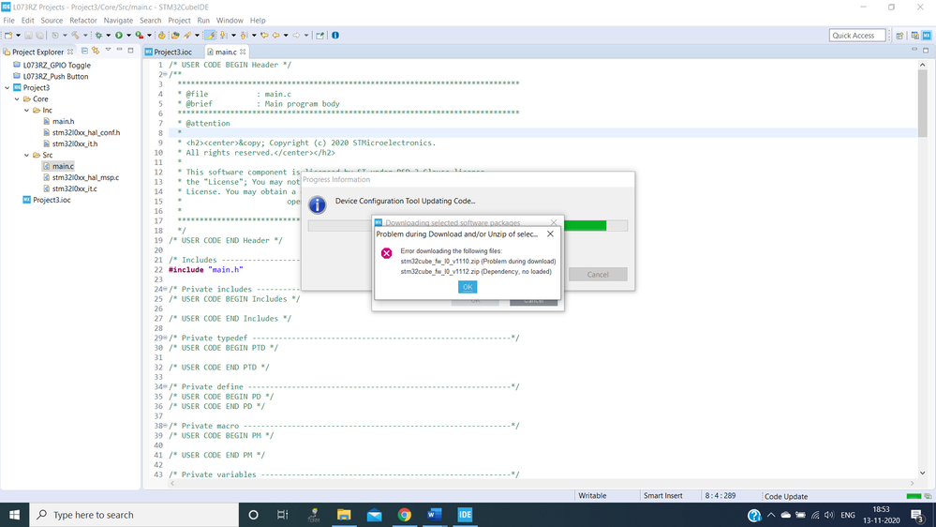Minimize the editor area
This screenshot has width=936, height=527.
click(914, 51)
